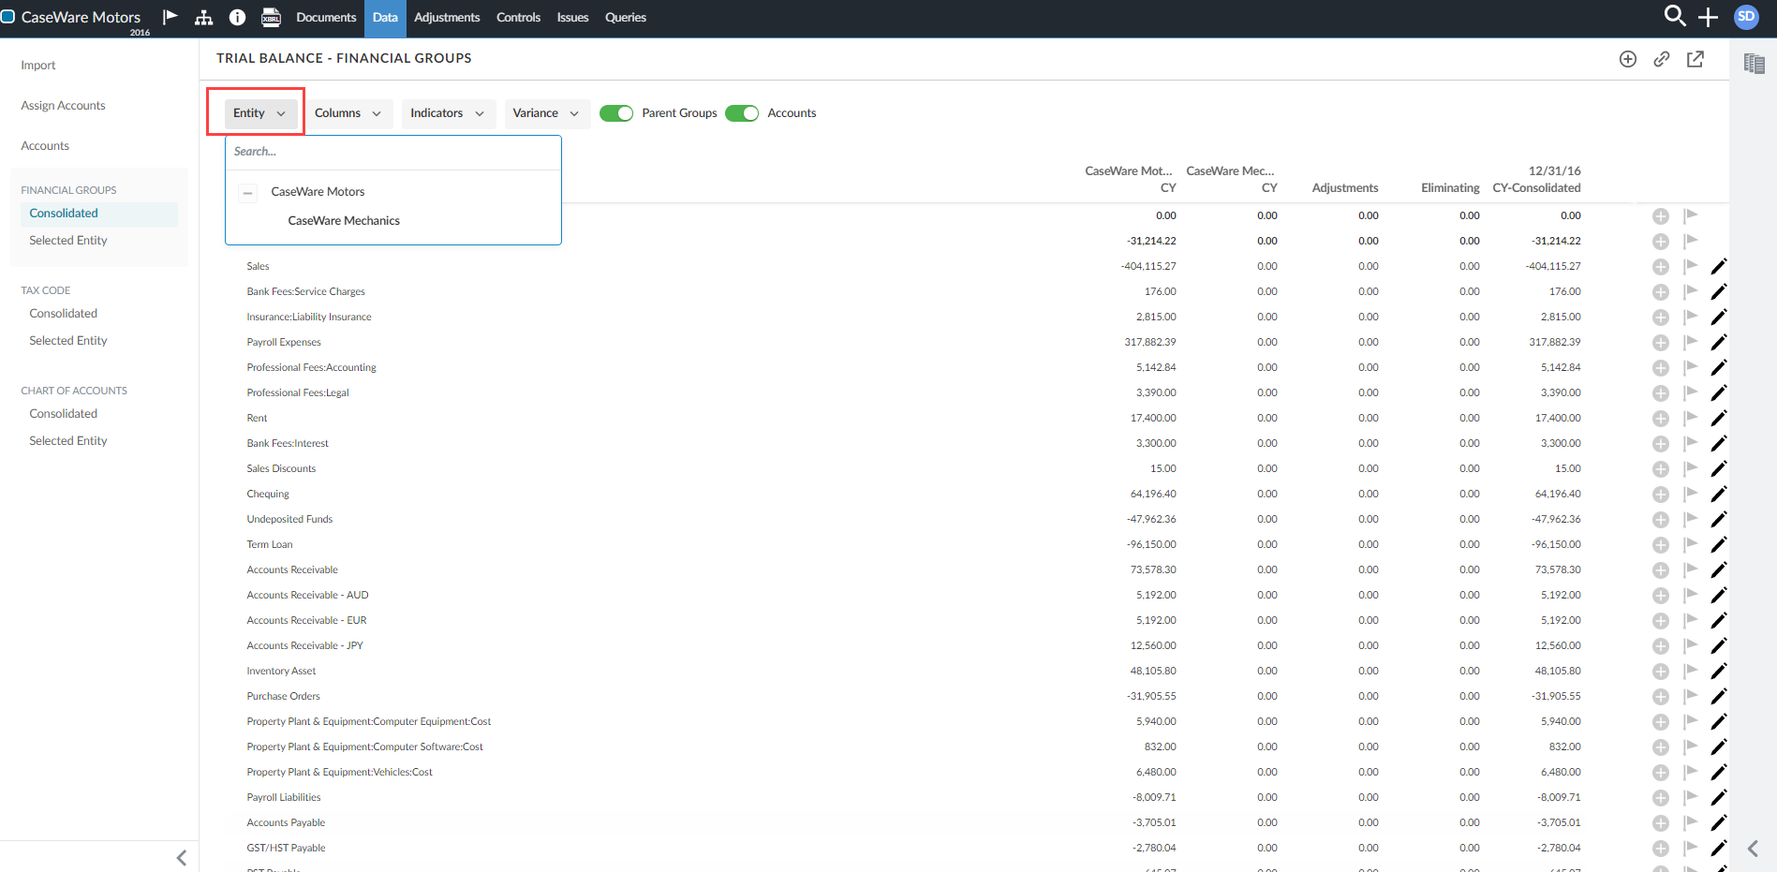Click pencil icon on GST/HST Payable row
Image resolution: width=1777 pixels, height=872 pixels.
(x=1718, y=848)
